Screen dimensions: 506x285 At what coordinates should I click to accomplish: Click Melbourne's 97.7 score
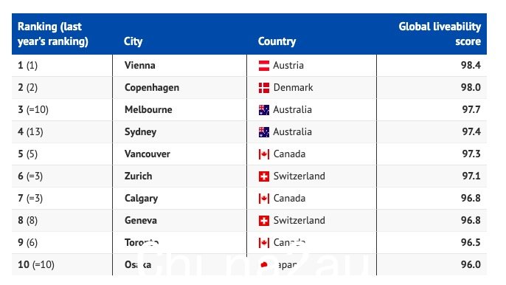tap(471, 109)
